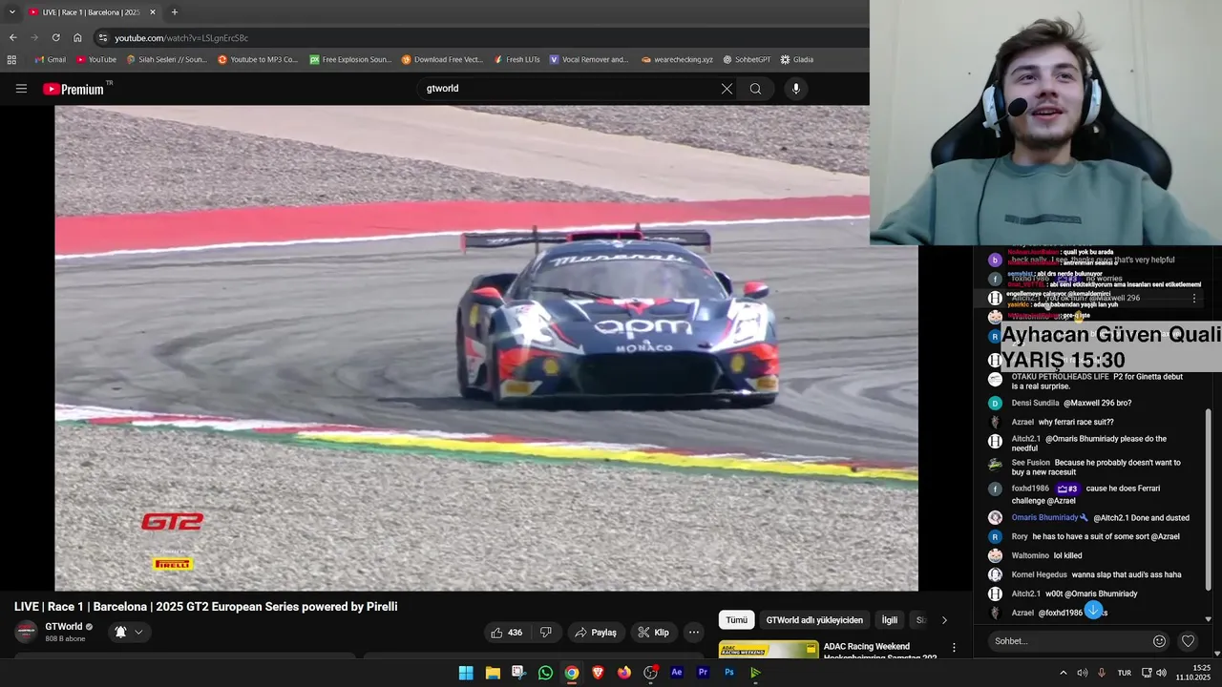Viewport: 1222px width, 687px height.
Task: Open WhatsApp from taskbar
Action: click(x=545, y=673)
